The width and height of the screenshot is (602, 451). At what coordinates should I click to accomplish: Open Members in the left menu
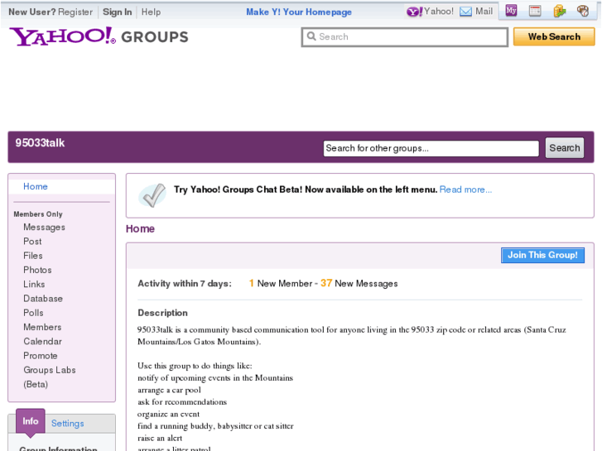[x=42, y=327]
